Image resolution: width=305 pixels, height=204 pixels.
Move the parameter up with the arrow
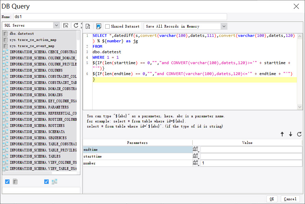tap(282, 134)
